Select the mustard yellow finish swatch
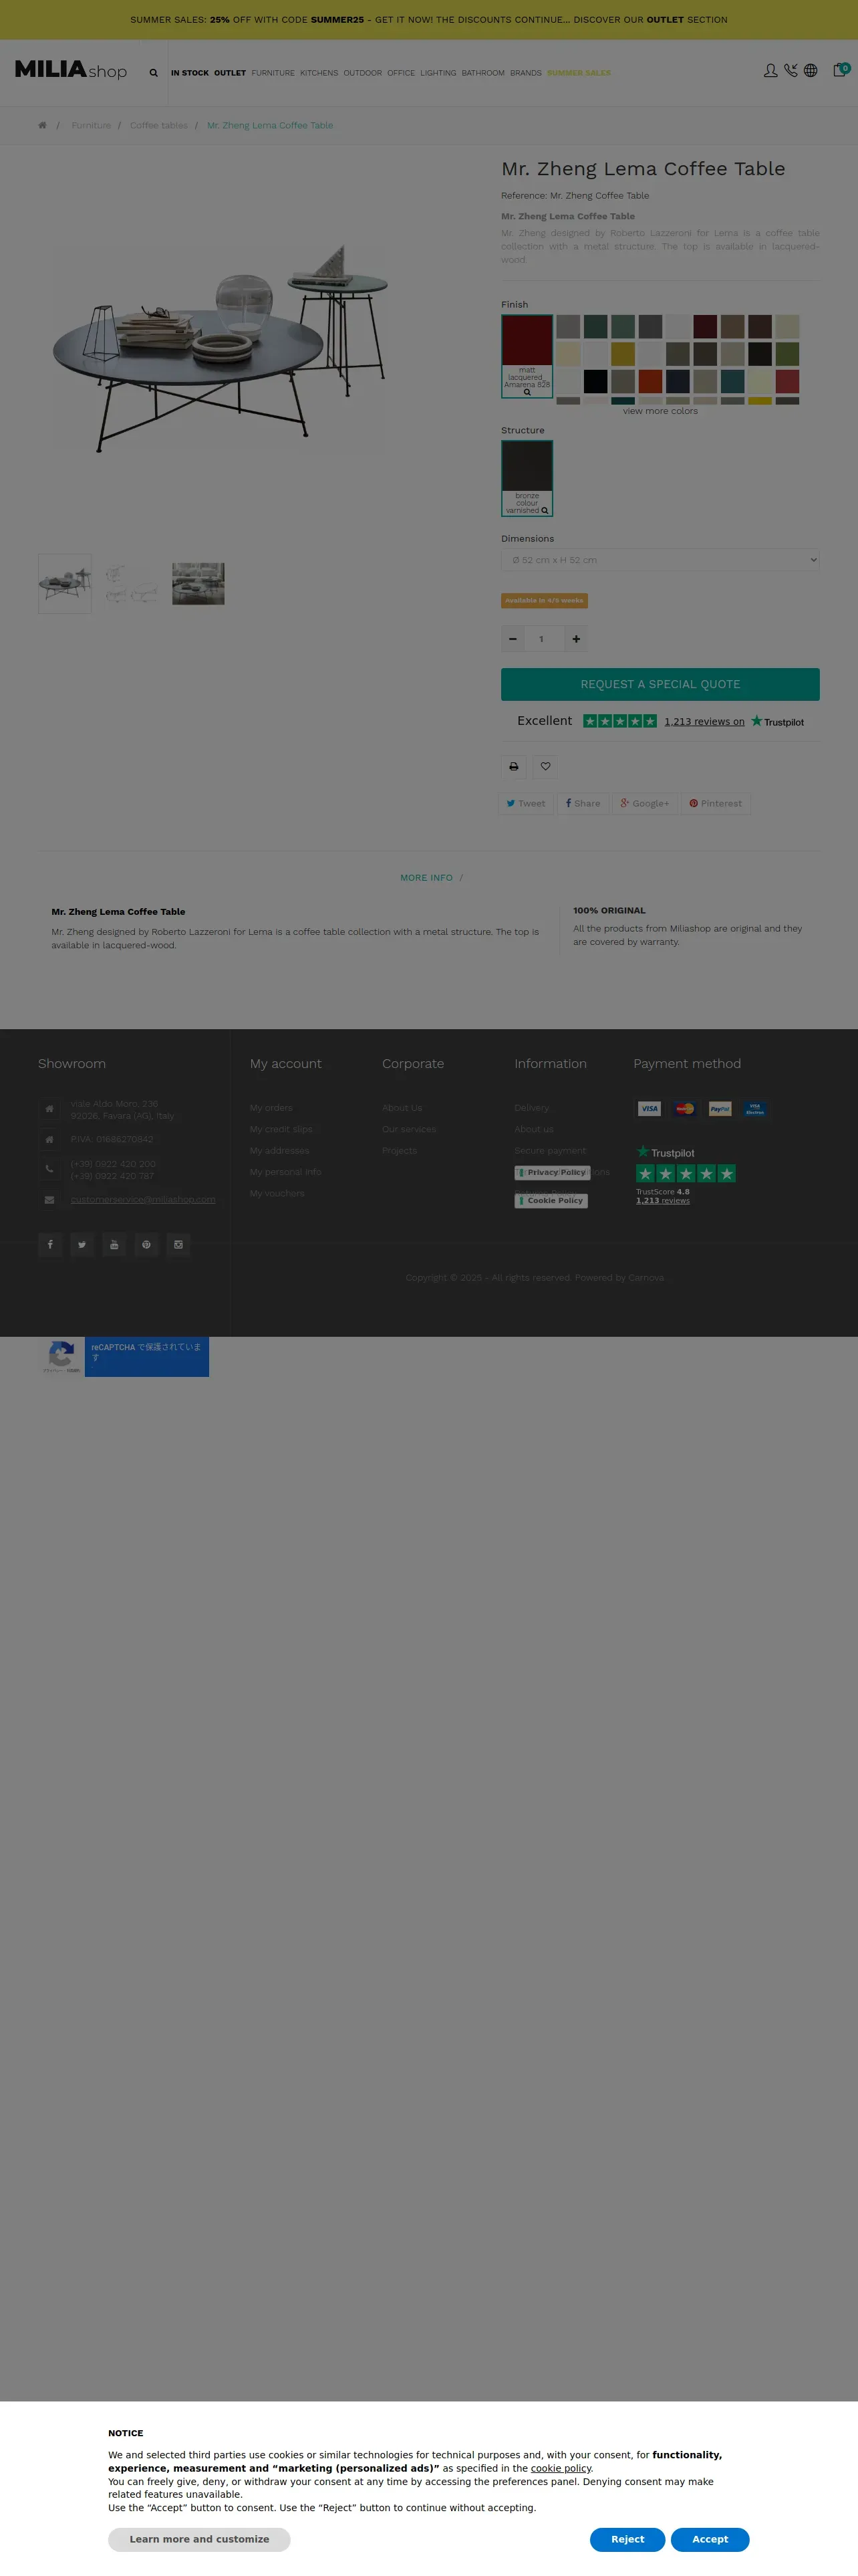This screenshot has height=2576, width=858. tap(622, 354)
